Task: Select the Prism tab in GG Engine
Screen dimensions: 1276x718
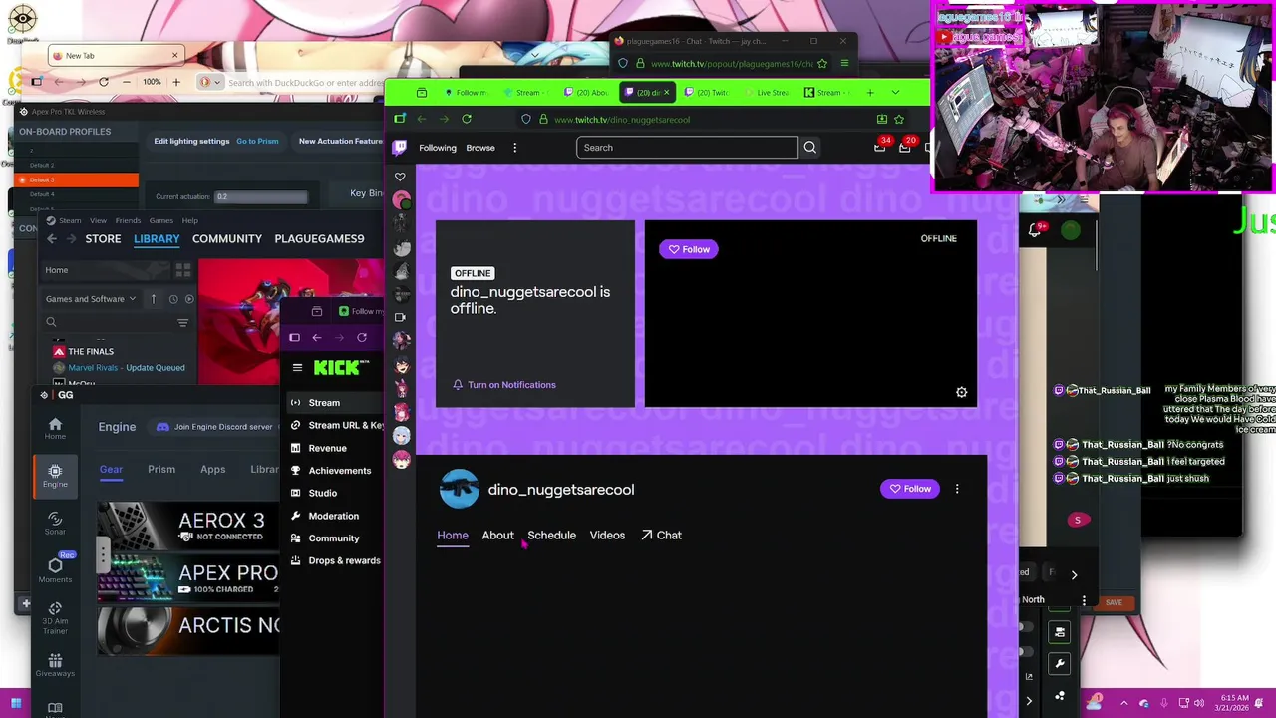Action: [161, 469]
